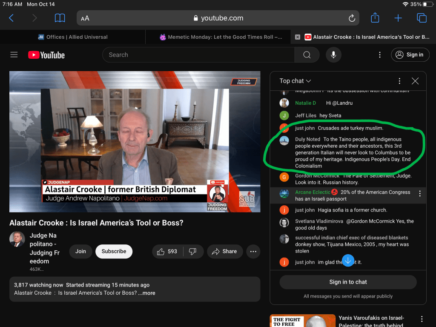The image size is (436, 327).
Task: Open a new Safari tab with plus
Action: [398, 18]
